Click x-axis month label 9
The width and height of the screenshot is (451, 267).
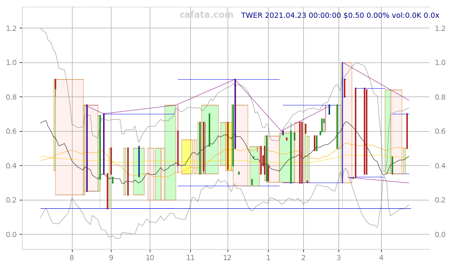[111, 258]
